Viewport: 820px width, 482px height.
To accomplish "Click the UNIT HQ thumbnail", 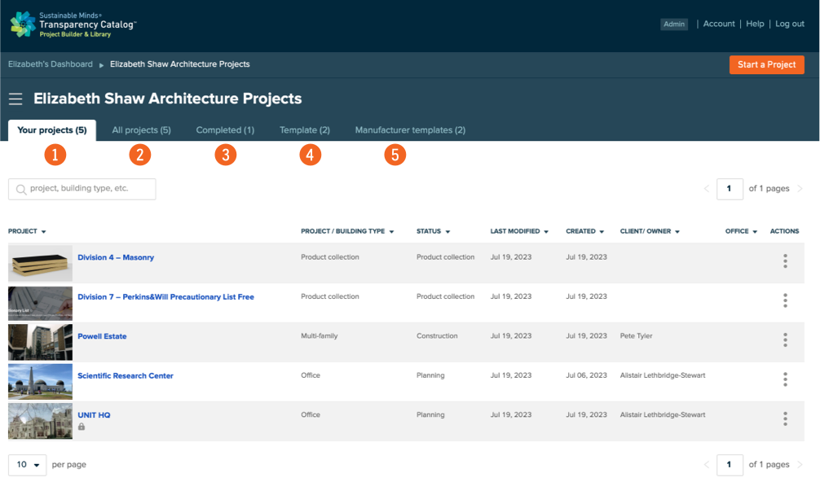I will click(40, 421).
